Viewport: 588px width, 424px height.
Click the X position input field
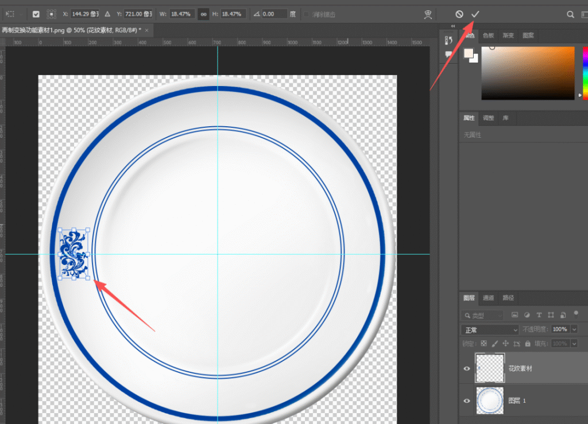click(x=85, y=14)
